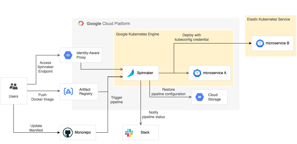Select the Access Spinnaker Endpoint label
297x144 pixels.
45,67
